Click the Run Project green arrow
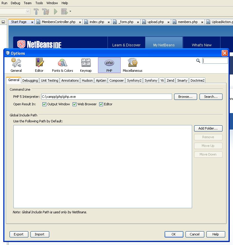 pyautogui.click(x=56, y=11)
